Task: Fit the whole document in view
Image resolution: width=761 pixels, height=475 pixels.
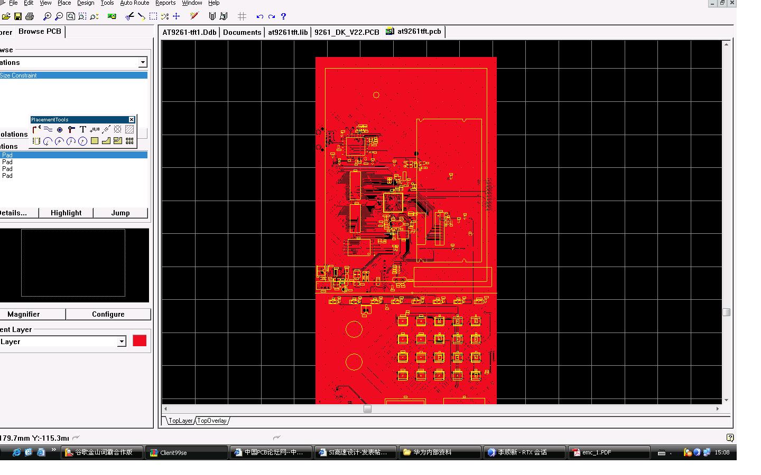Action: pyautogui.click(x=70, y=16)
